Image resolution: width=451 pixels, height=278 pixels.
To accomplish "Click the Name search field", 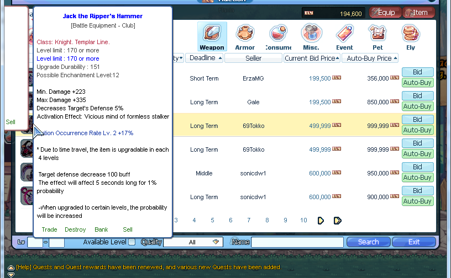I will click(x=297, y=242).
